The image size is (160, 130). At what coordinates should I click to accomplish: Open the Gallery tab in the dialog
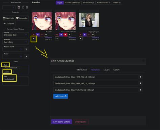click(116, 70)
